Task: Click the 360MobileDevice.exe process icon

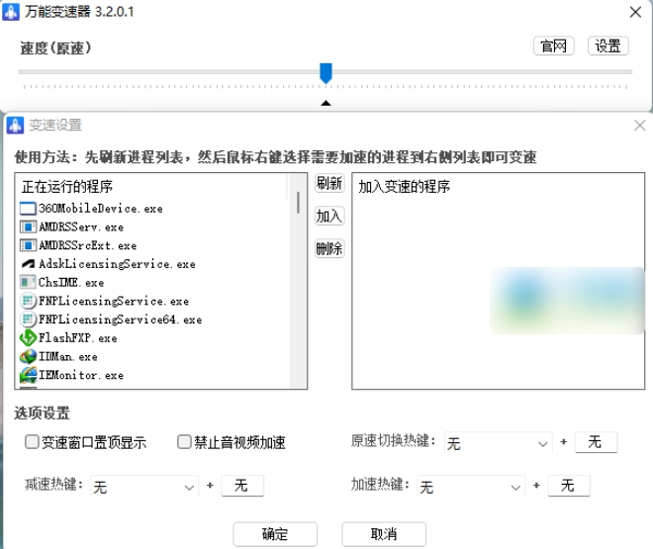Action: [28, 209]
